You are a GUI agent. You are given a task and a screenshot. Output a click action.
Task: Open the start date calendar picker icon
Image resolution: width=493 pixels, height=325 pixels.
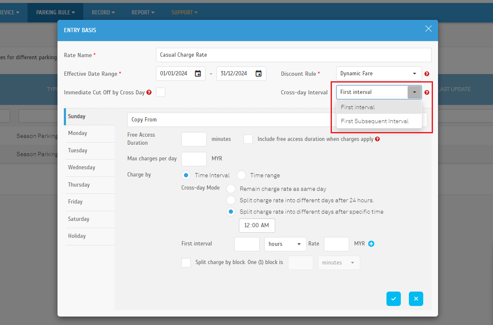click(x=198, y=74)
